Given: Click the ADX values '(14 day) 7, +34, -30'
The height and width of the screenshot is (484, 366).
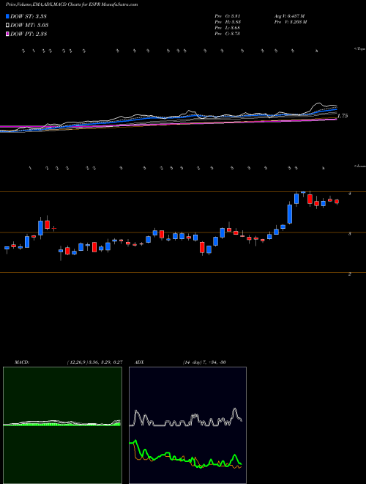Looking at the screenshot, I should 204,362.
